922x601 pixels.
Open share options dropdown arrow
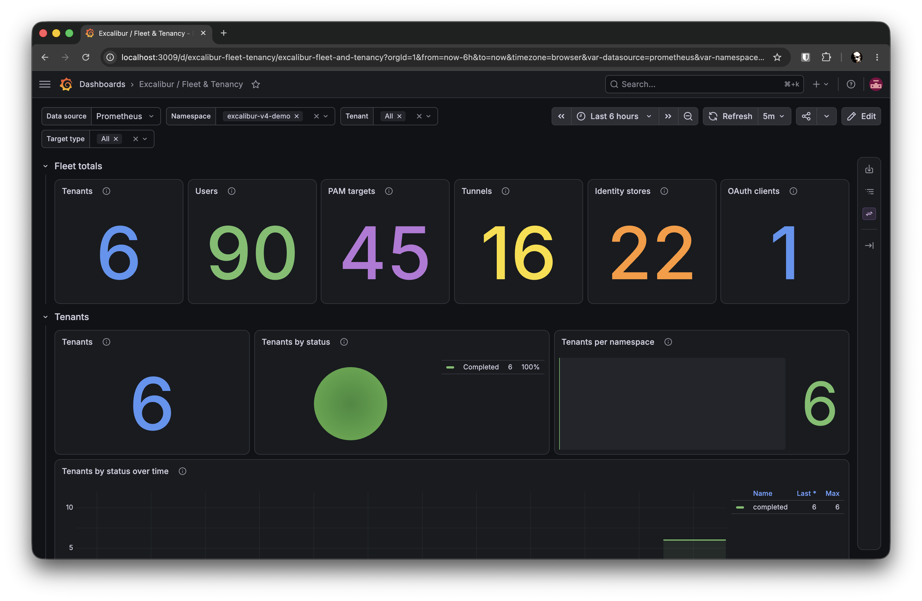point(827,116)
